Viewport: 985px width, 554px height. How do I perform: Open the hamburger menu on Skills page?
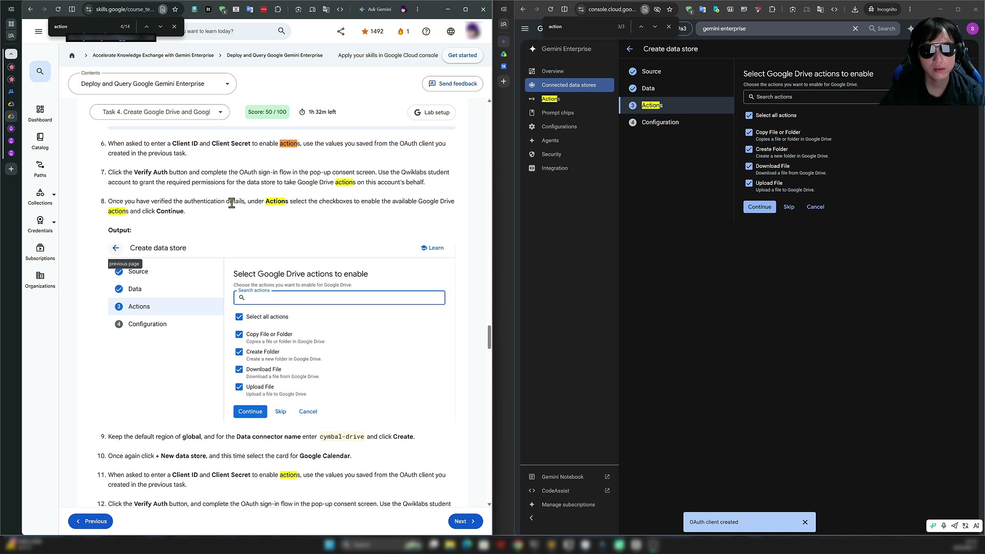[x=38, y=31]
